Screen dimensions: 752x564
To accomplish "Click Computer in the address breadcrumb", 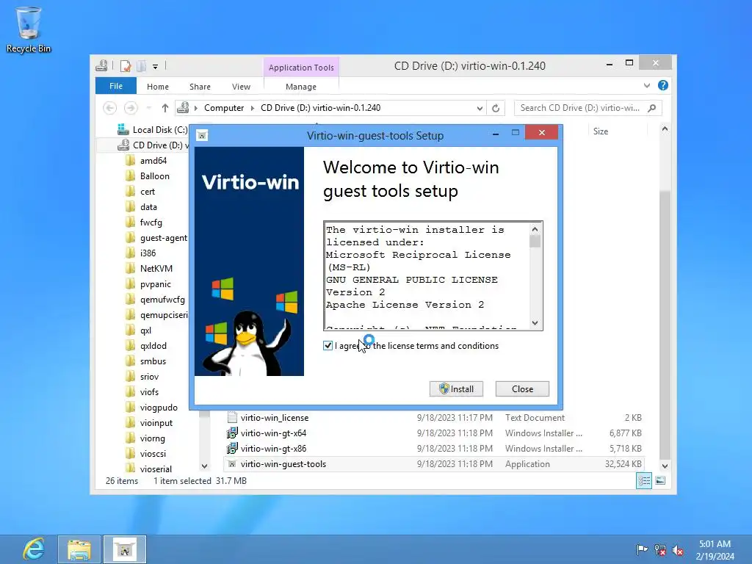I will pyautogui.click(x=224, y=108).
